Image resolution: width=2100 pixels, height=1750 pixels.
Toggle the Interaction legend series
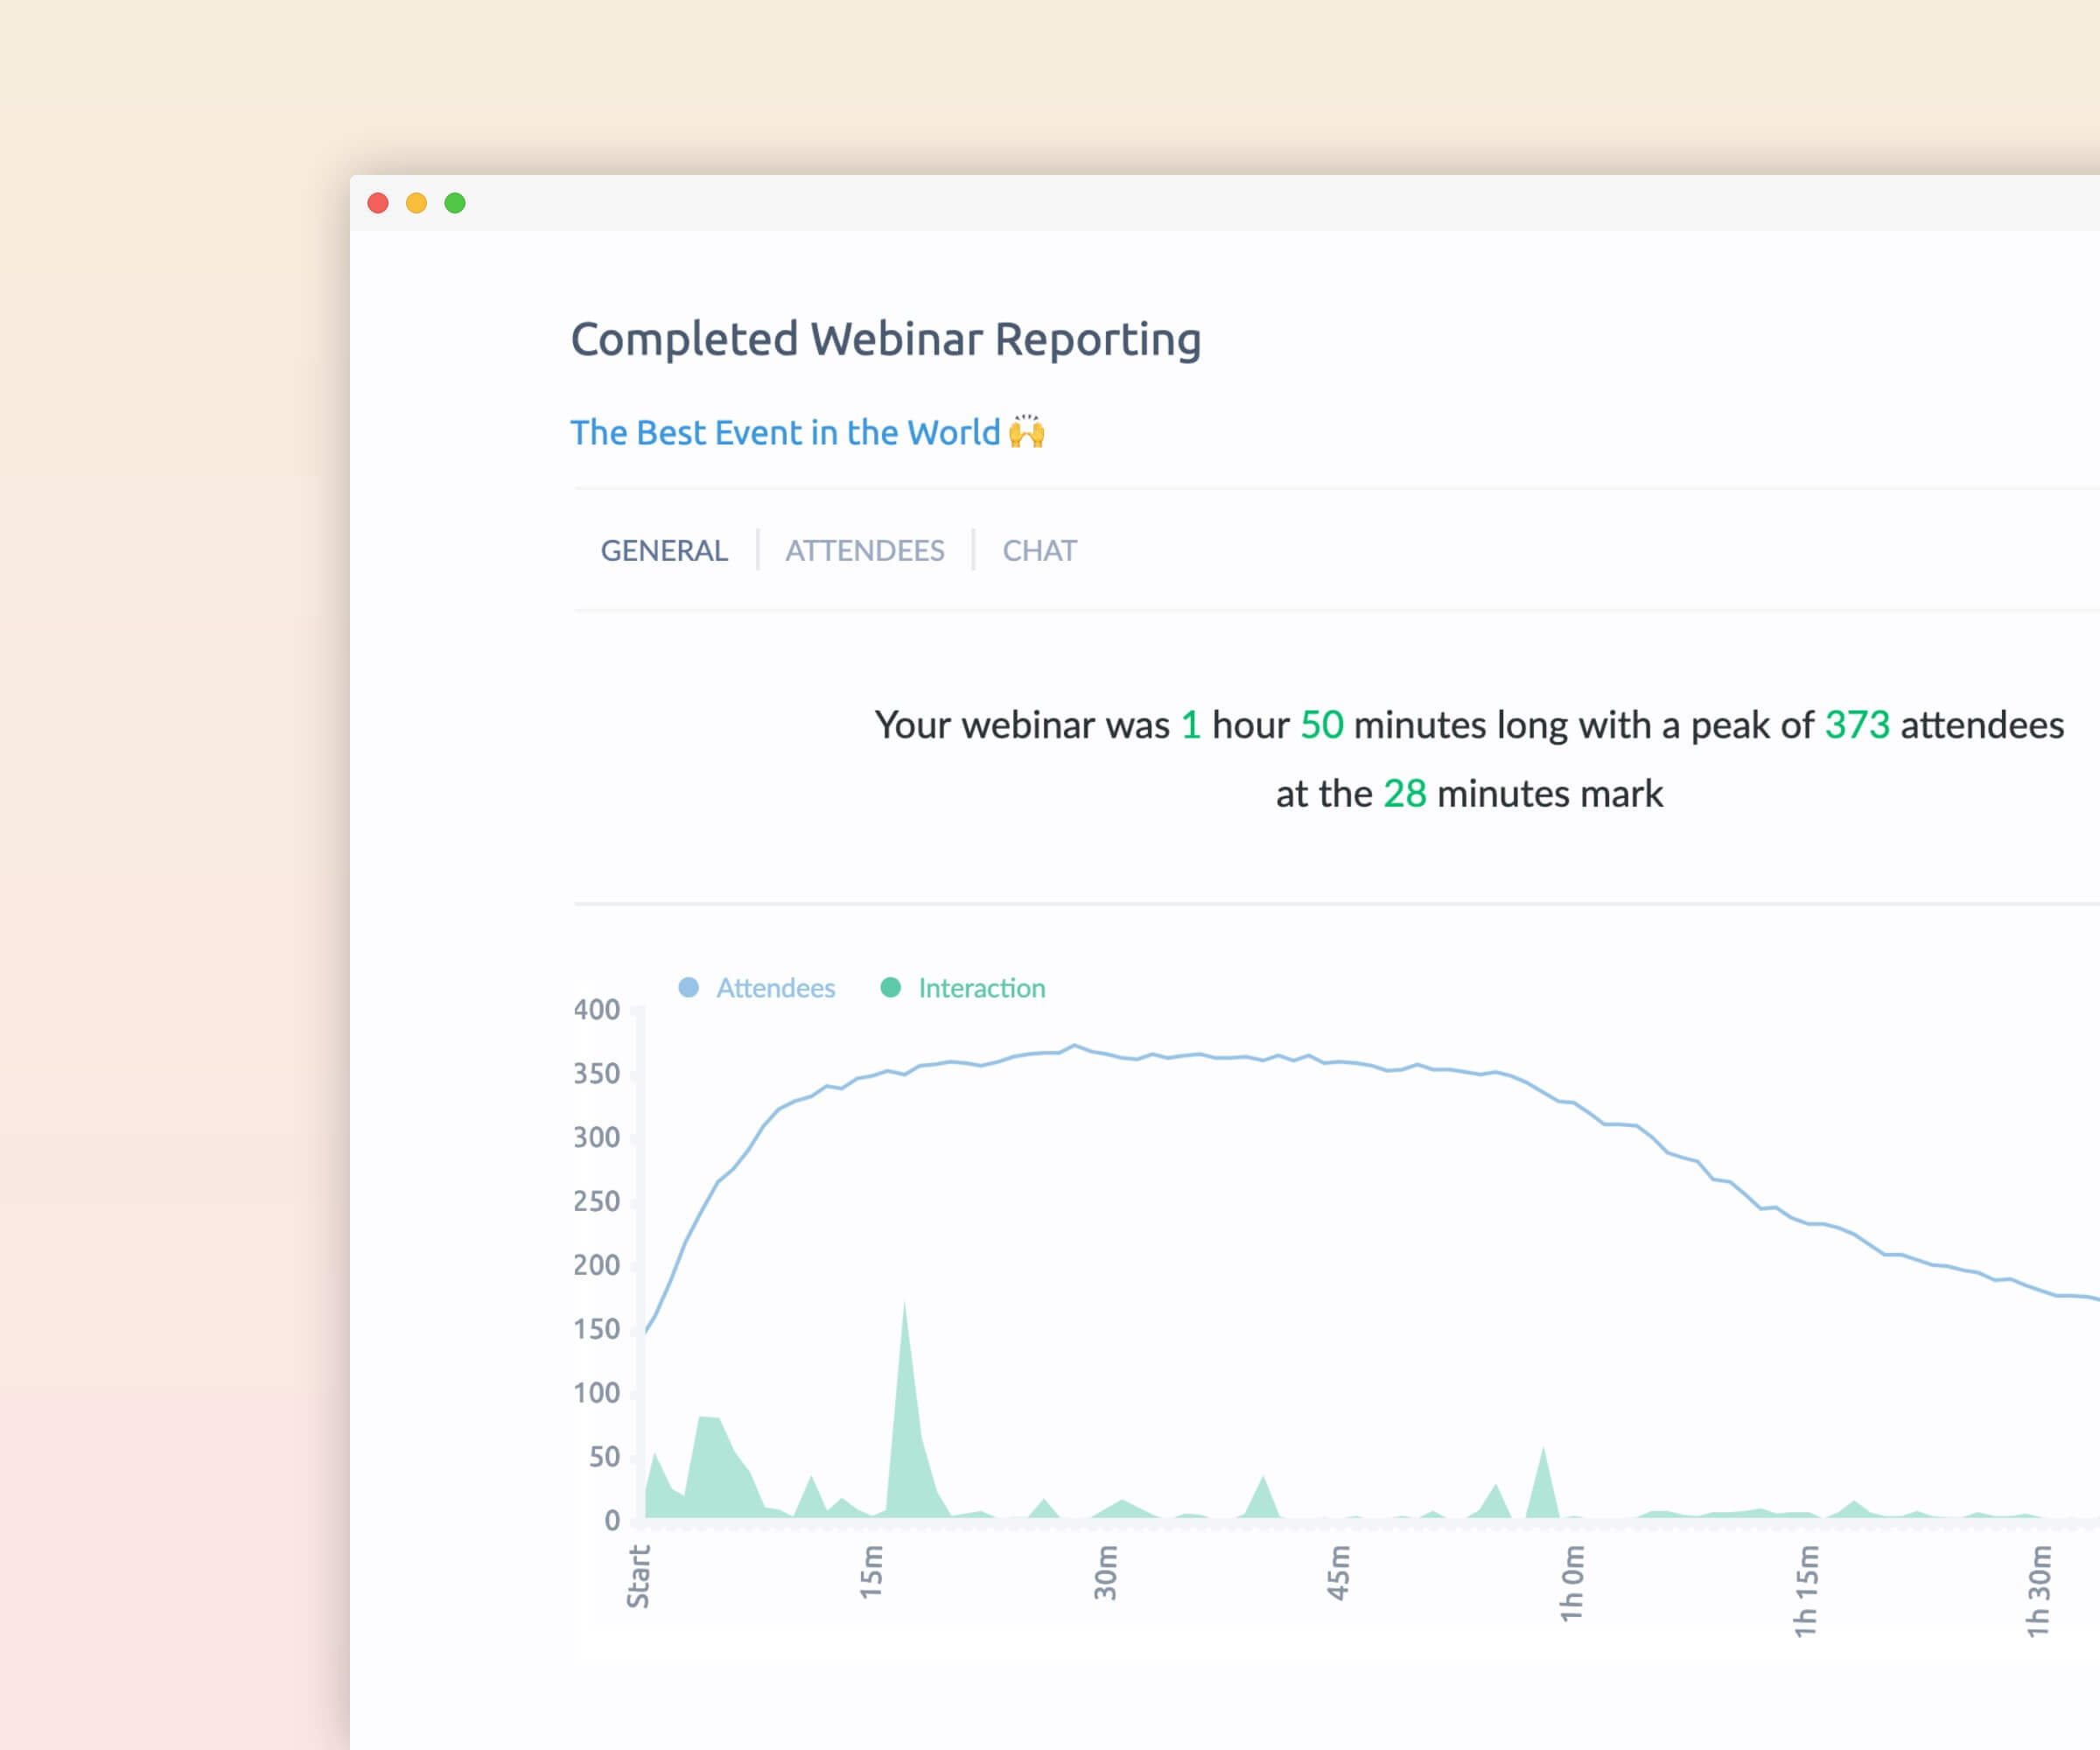click(x=981, y=988)
